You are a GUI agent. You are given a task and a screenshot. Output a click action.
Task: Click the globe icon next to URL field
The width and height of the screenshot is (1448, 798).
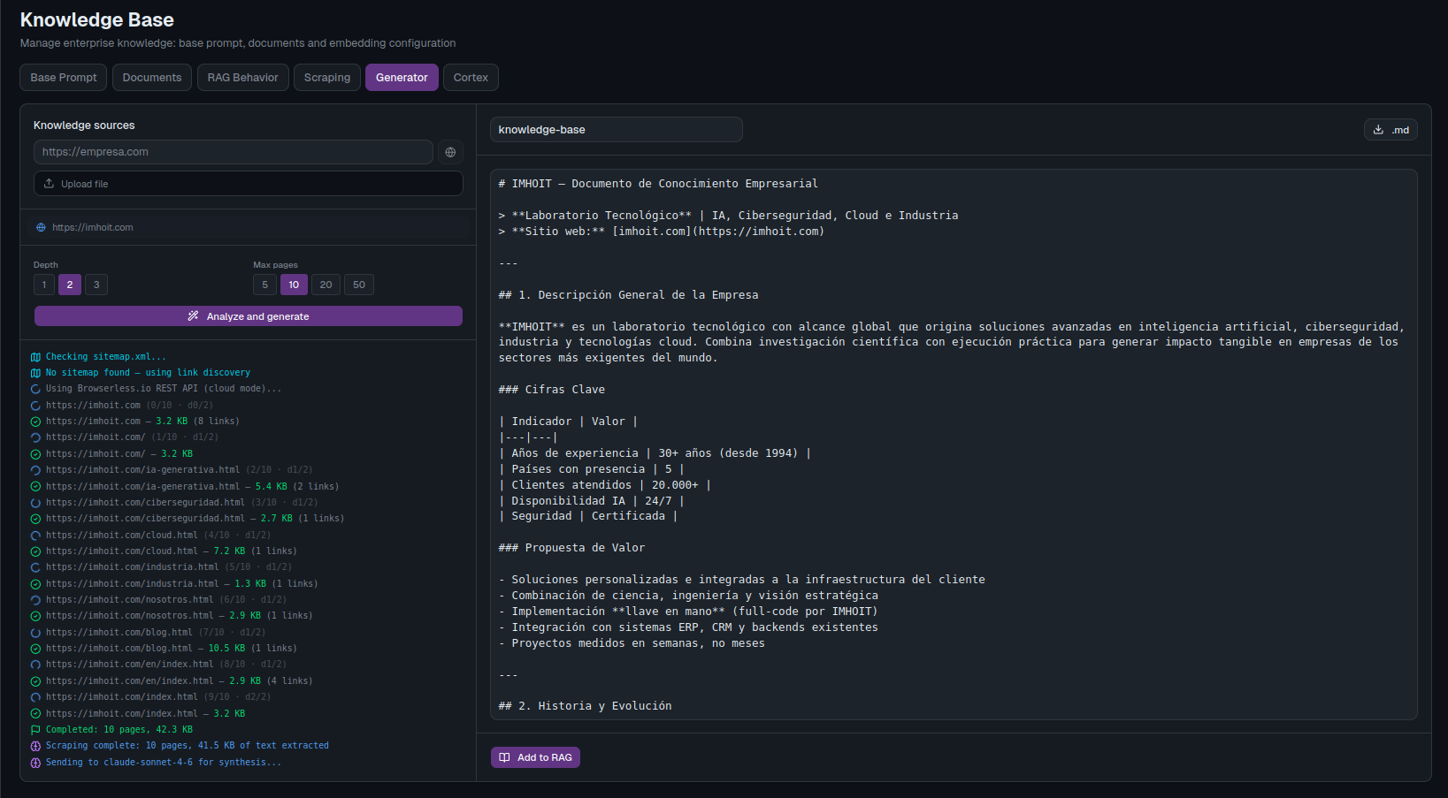point(450,152)
